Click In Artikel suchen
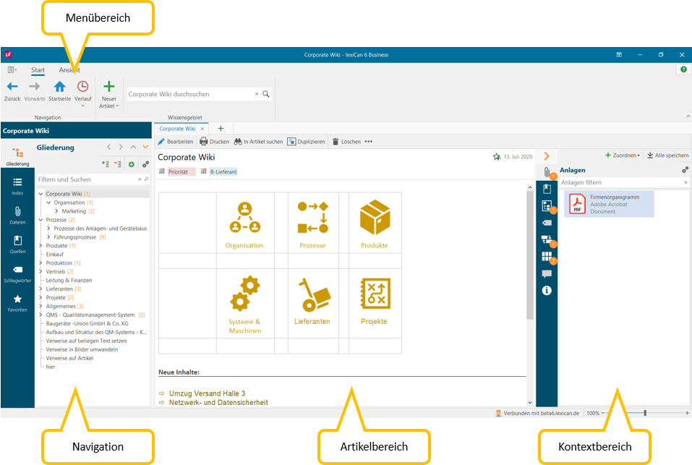 tap(259, 142)
